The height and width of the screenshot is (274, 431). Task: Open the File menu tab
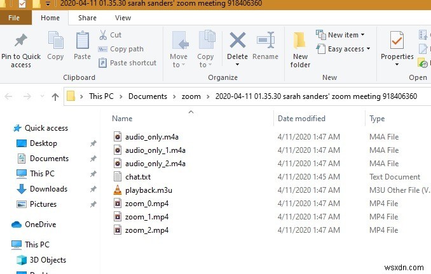pyautogui.click(x=14, y=18)
